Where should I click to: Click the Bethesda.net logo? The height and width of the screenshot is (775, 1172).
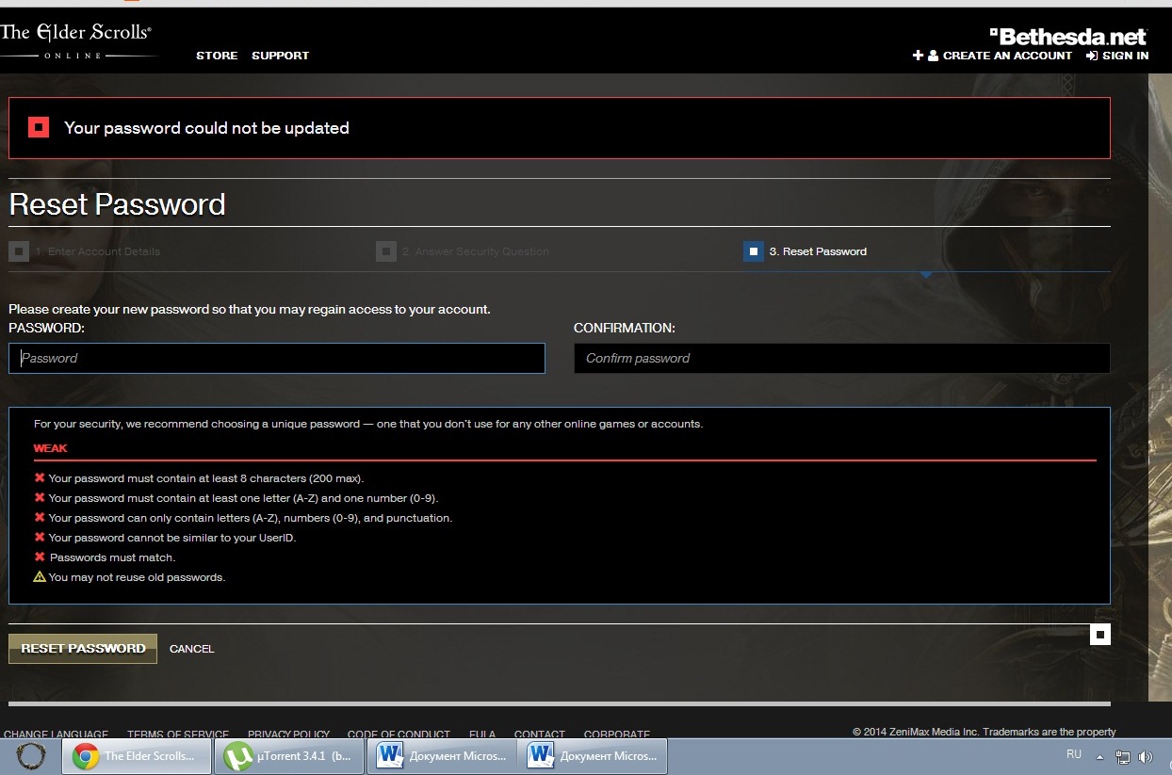1068,37
